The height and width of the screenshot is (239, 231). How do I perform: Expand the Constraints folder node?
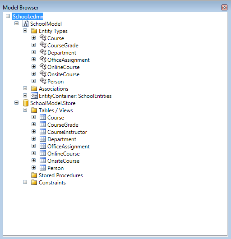(x=25, y=182)
